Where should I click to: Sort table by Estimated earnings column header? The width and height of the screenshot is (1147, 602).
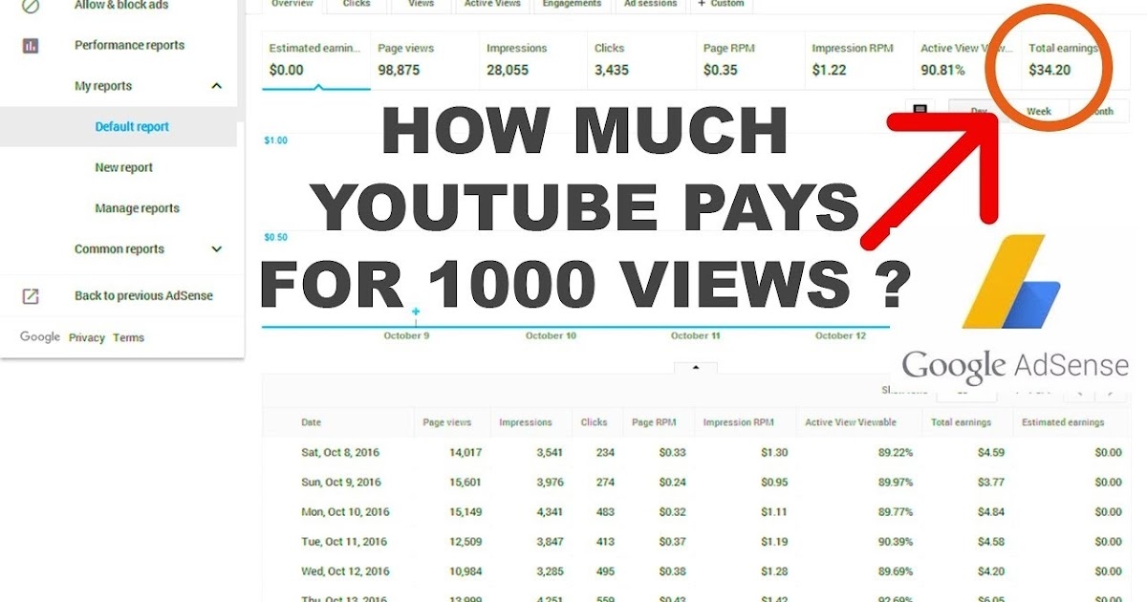click(1063, 422)
